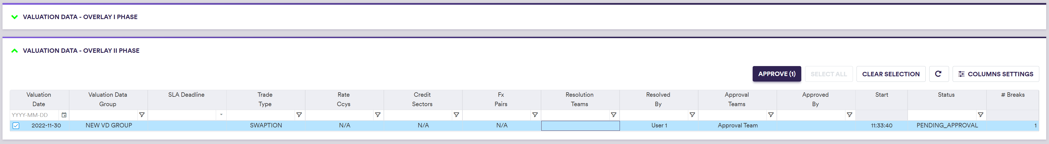Open the Status column filter icon
The image size is (1049, 144).
tap(981, 115)
